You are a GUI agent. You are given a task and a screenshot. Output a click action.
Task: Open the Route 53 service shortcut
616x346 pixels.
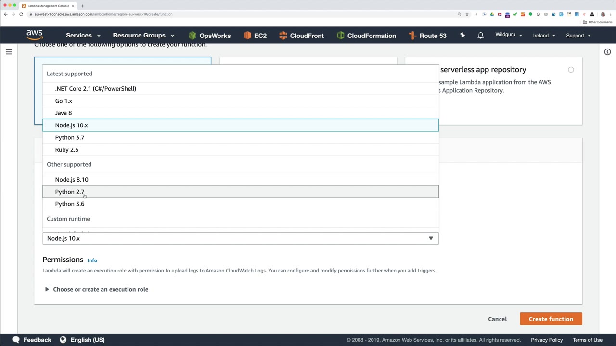[427, 36]
